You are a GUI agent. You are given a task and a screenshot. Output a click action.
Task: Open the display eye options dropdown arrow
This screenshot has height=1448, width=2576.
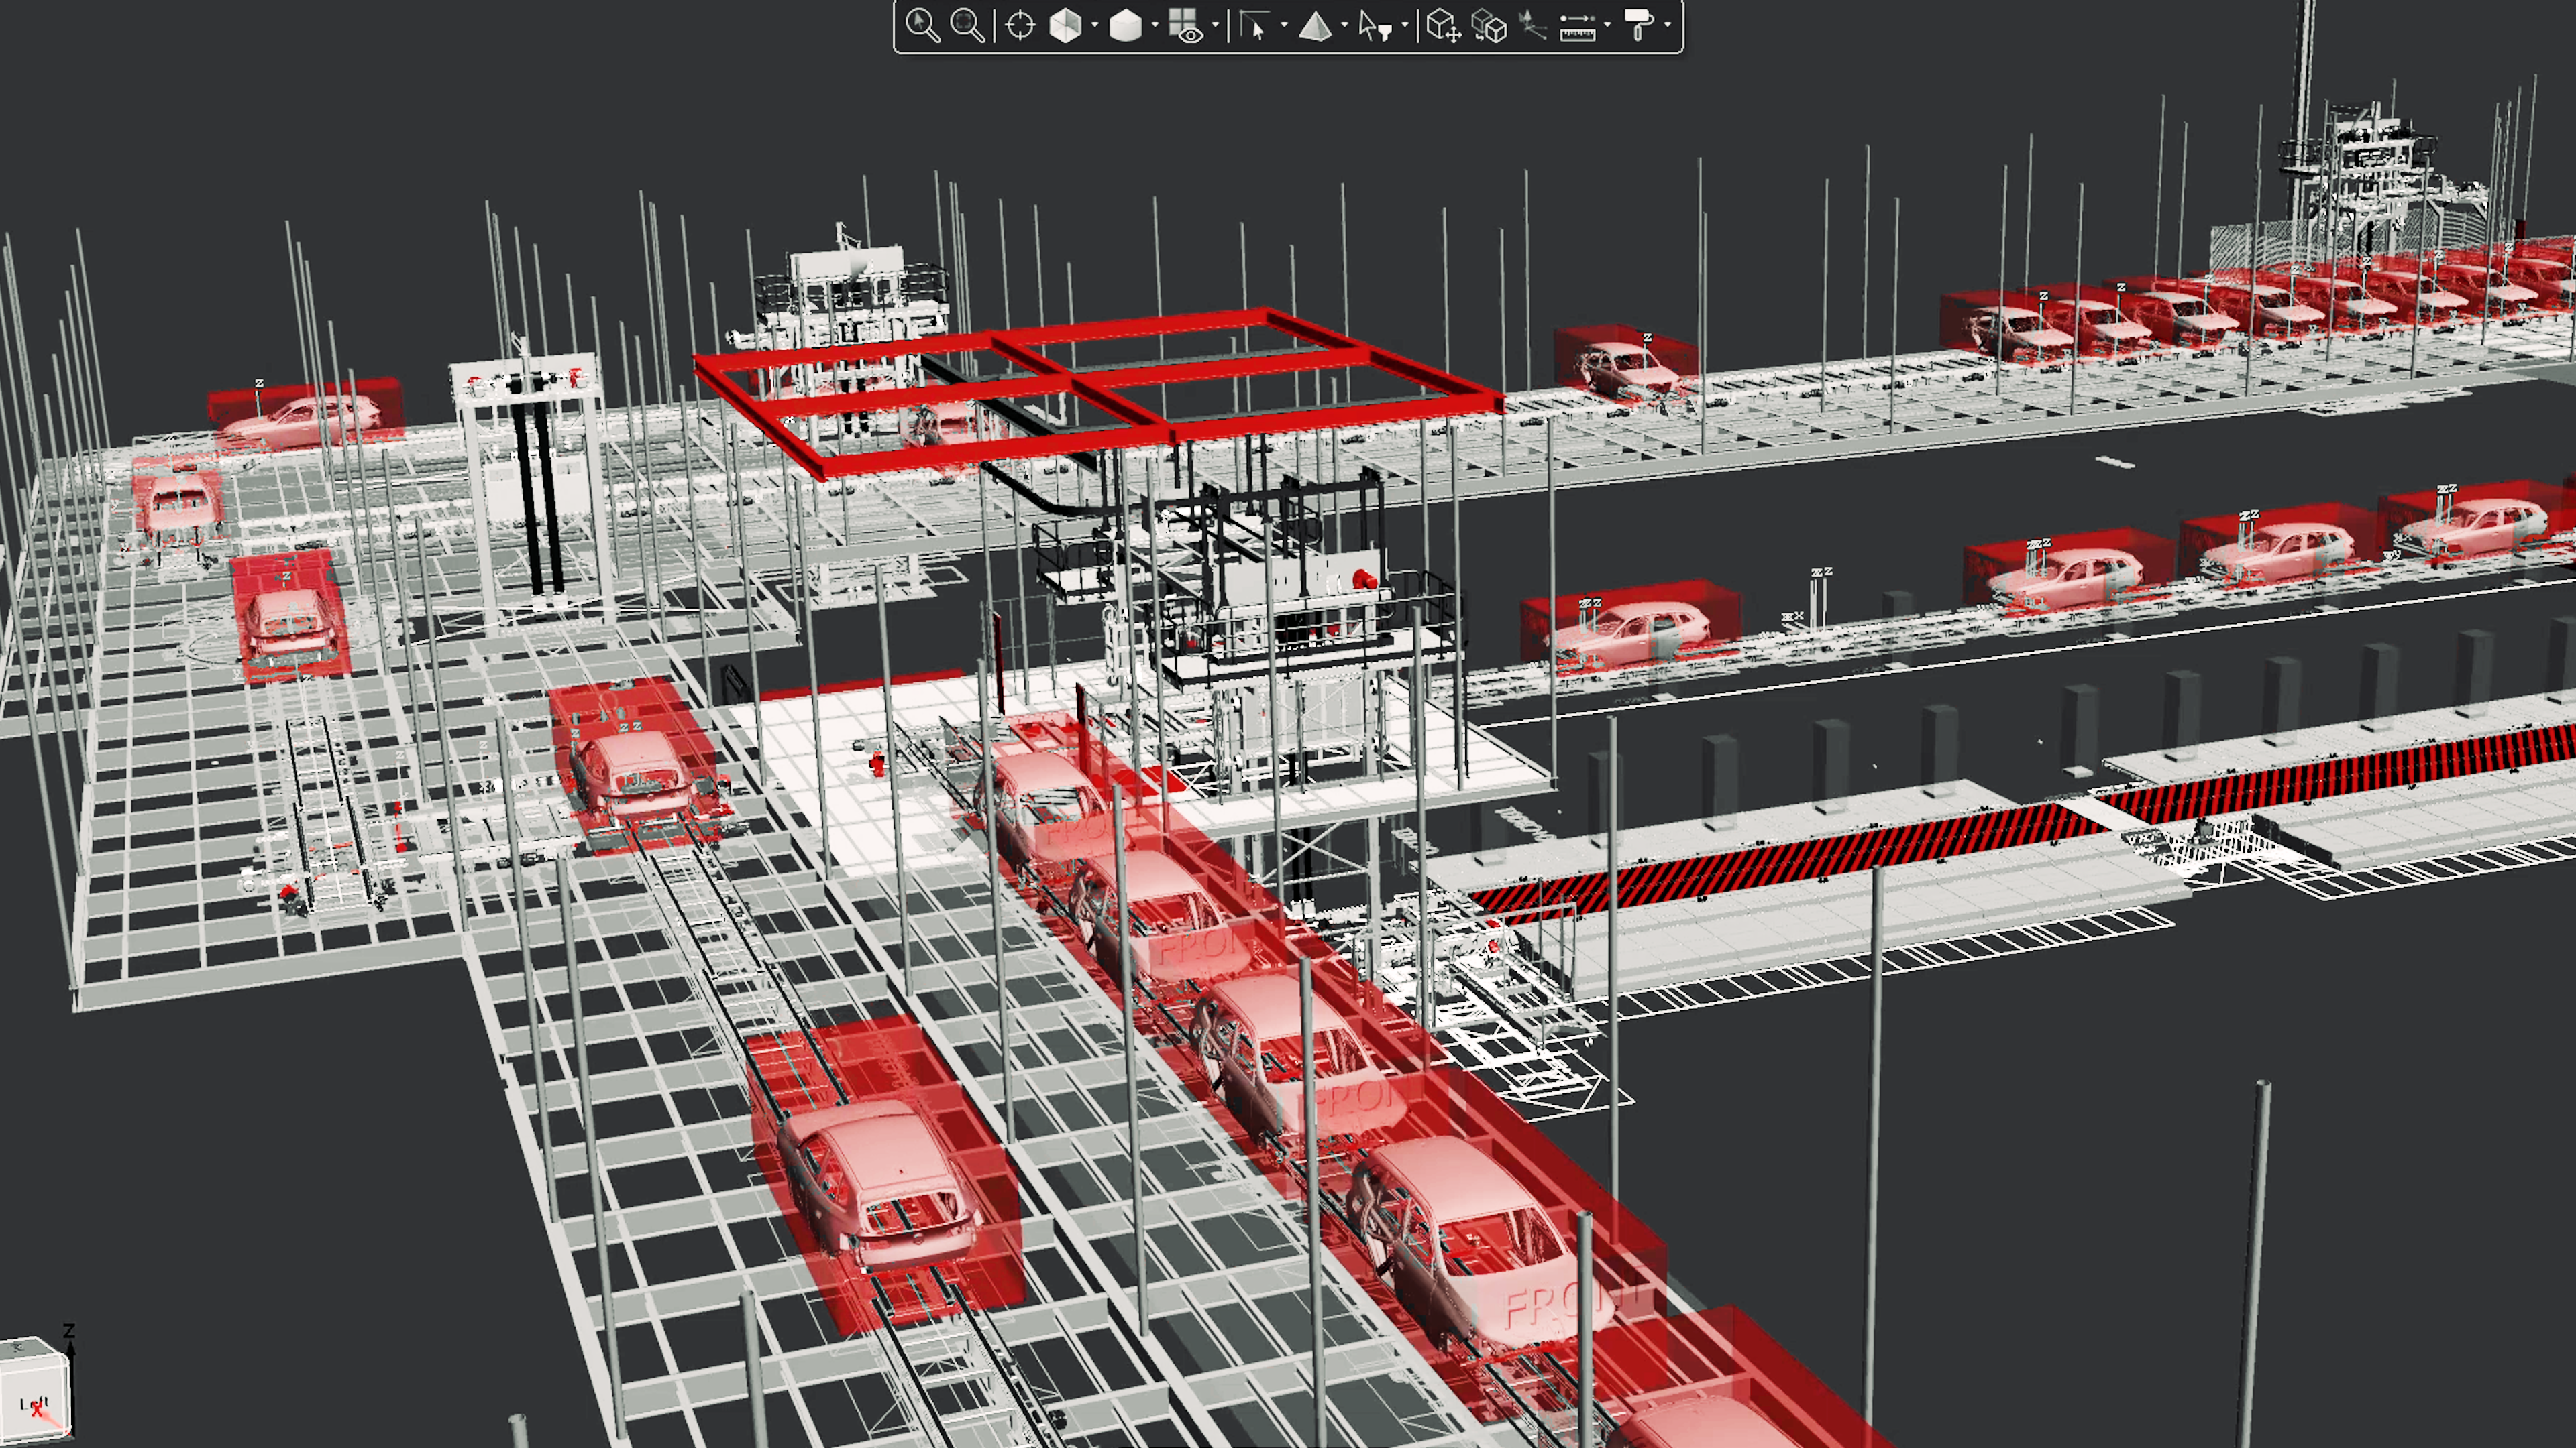click(1216, 26)
